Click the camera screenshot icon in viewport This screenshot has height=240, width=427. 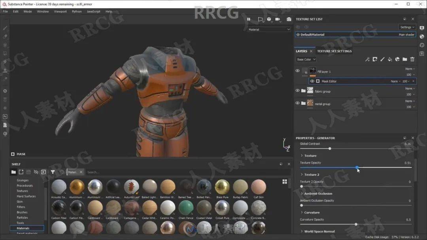pyautogui.click(x=289, y=19)
